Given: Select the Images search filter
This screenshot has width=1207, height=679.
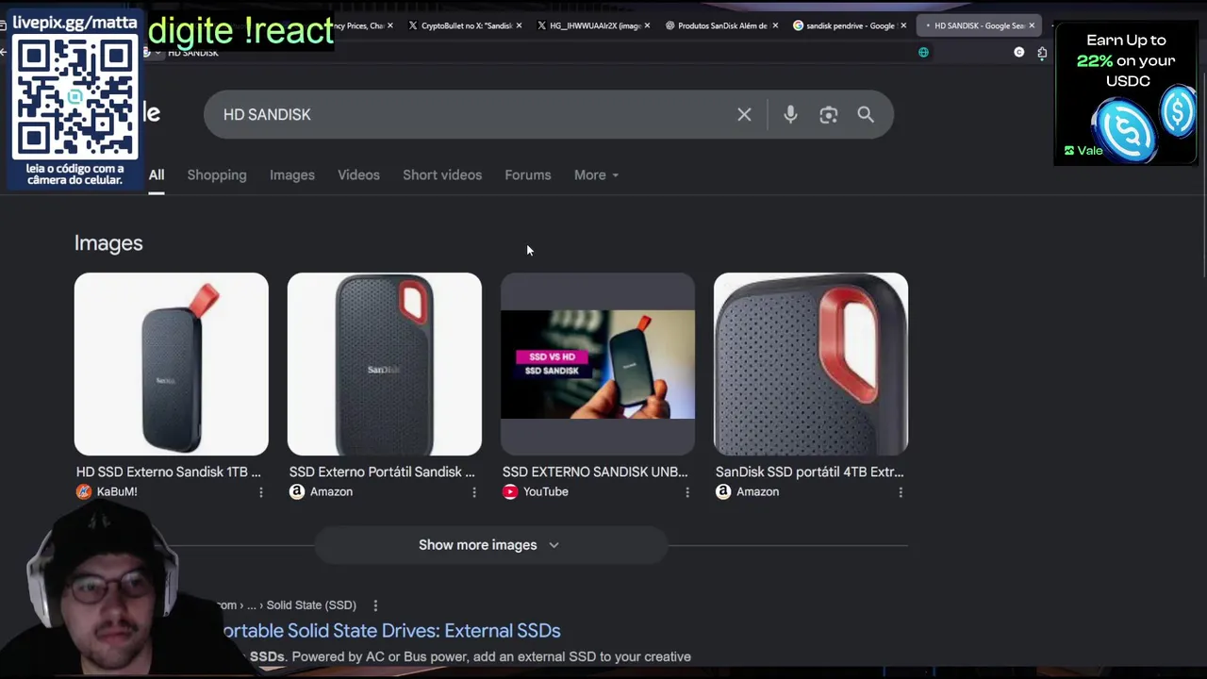Looking at the screenshot, I should click(292, 174).
